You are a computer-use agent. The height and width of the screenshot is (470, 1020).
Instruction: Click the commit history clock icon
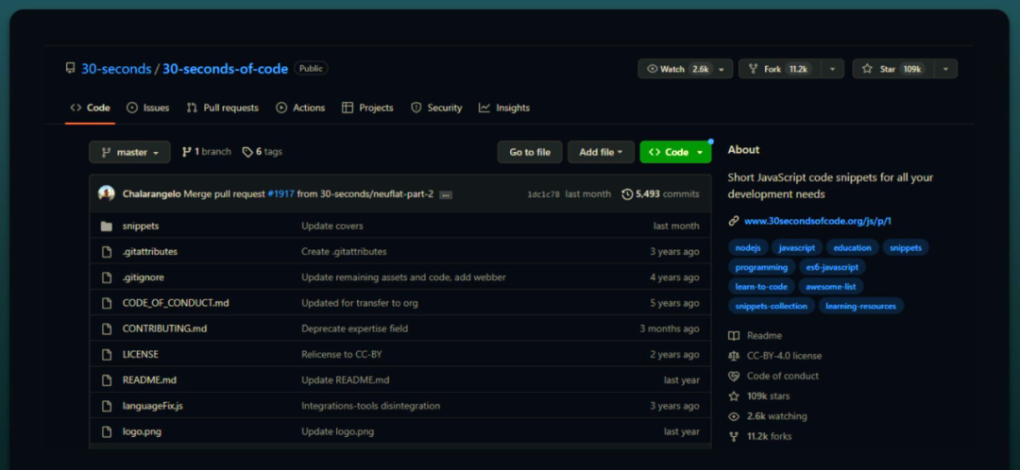point(627,194)
